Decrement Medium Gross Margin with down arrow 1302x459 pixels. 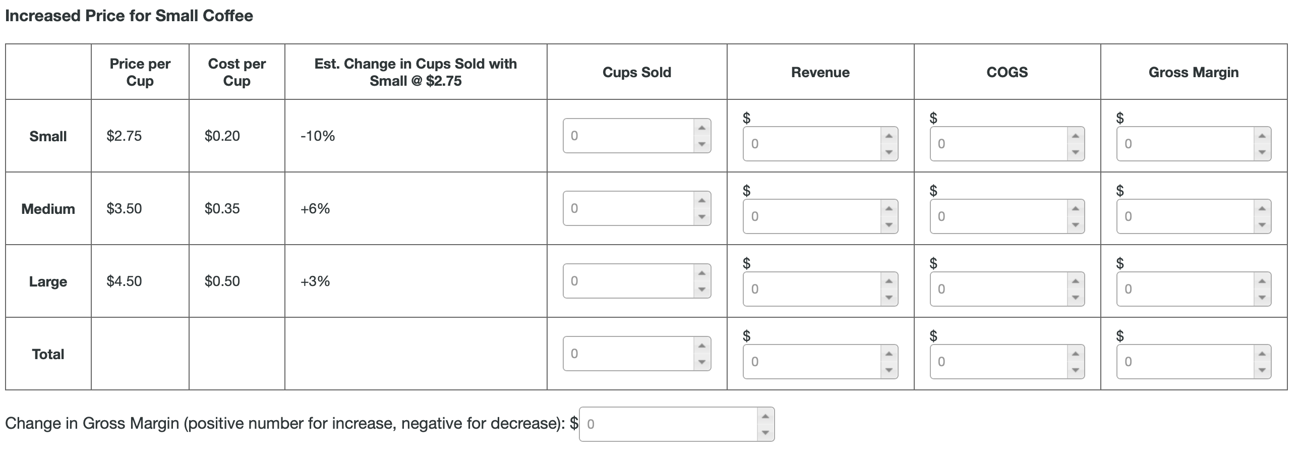click(1262, 225)
